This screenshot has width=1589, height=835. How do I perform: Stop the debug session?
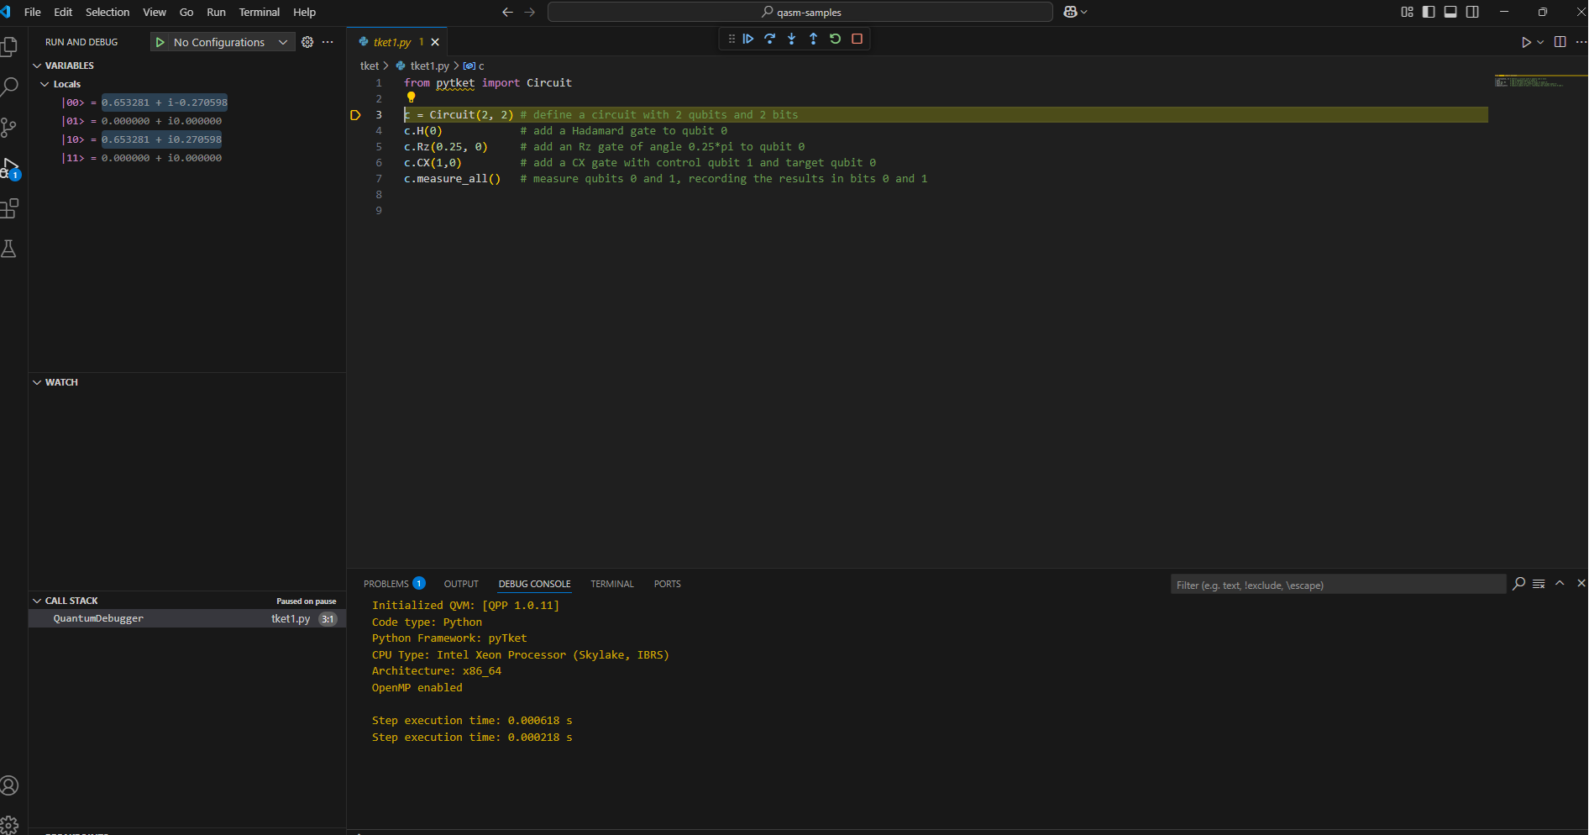(857, 39)
